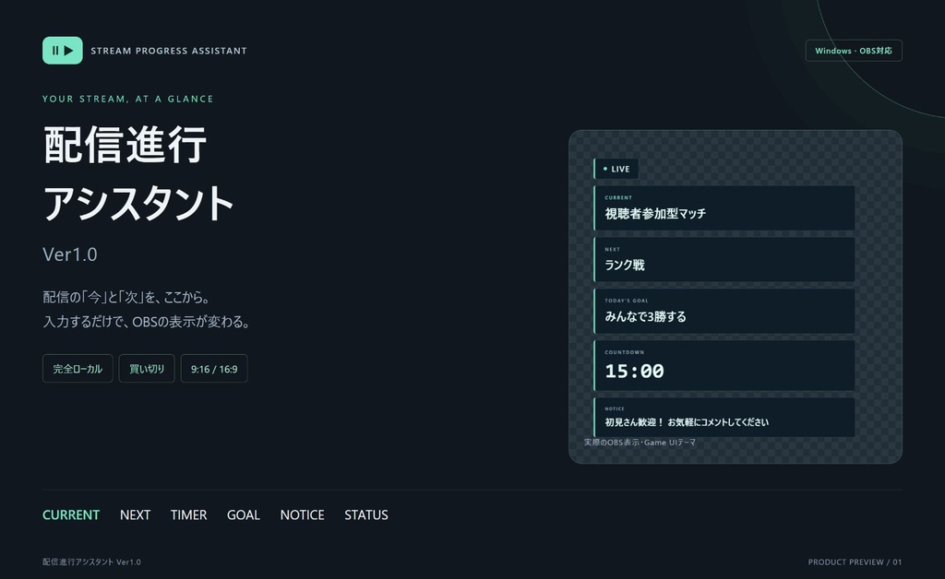
Task: Click the LIVE indicator badge
Action: [616, 169]
